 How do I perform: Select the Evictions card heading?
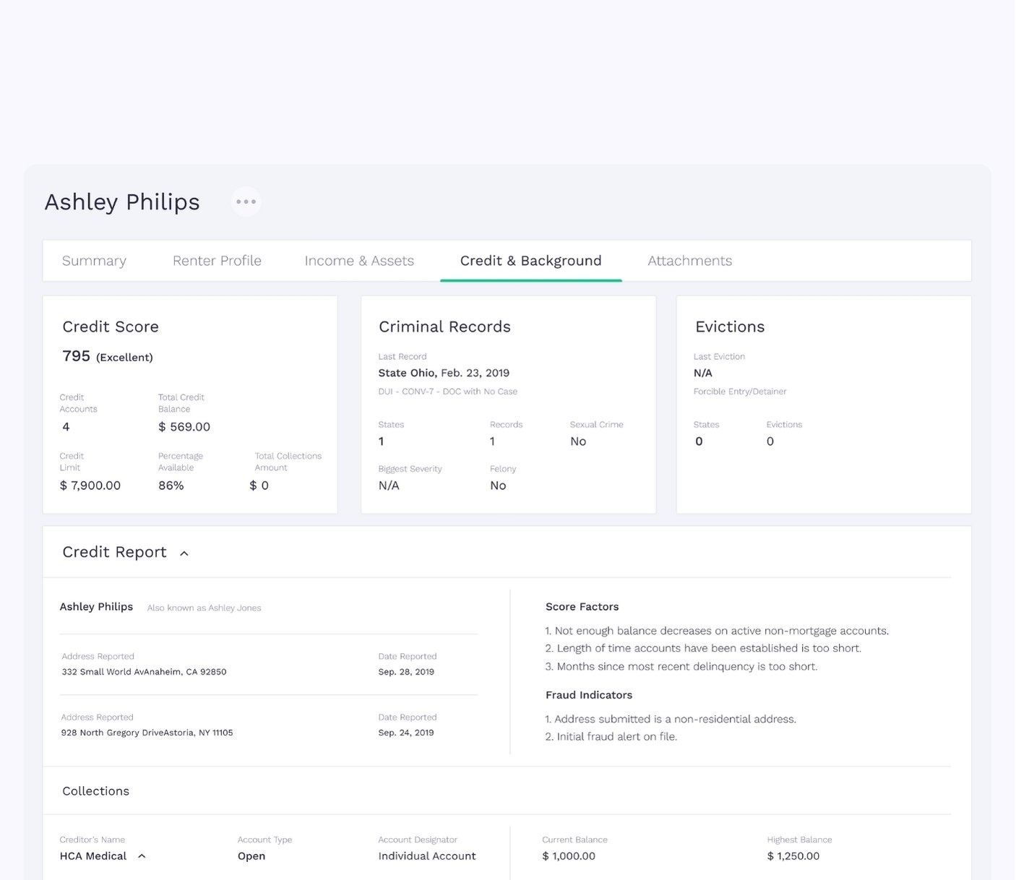(x=729, y=327)
